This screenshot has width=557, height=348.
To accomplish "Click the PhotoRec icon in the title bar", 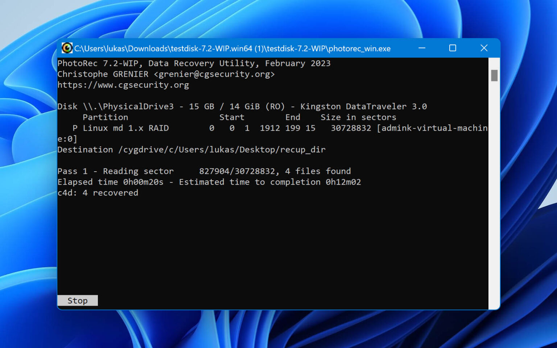I will (x=67, y=48).
